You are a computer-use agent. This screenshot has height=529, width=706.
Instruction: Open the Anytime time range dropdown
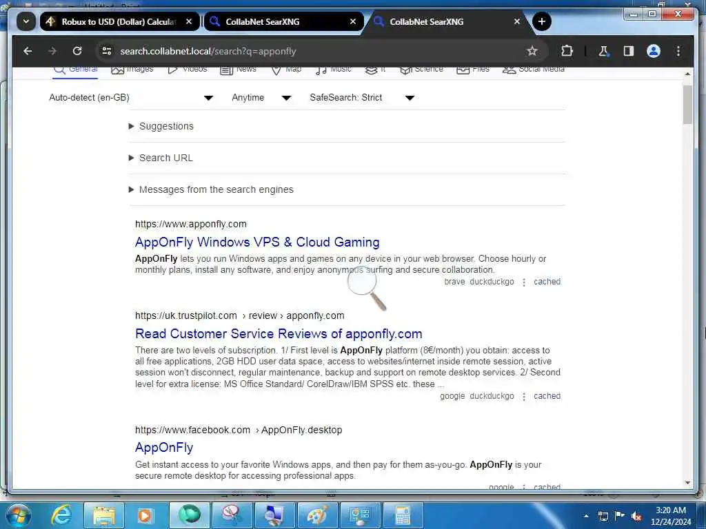(x=261, y=98)
